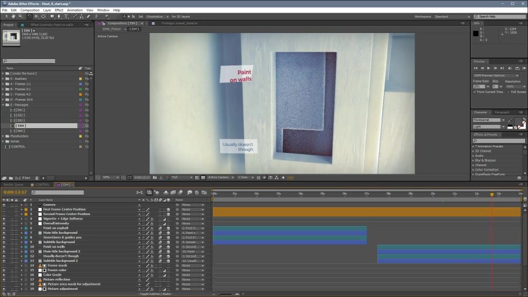Screen dimensions: 528x297
Task: Select the Pen tool in toolbar
Action: pos(59,16)
